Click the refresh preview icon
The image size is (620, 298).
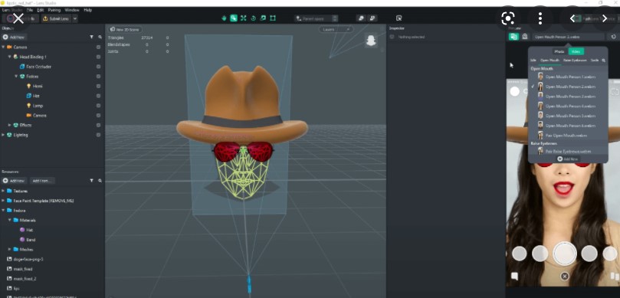(x=613, y=36)
